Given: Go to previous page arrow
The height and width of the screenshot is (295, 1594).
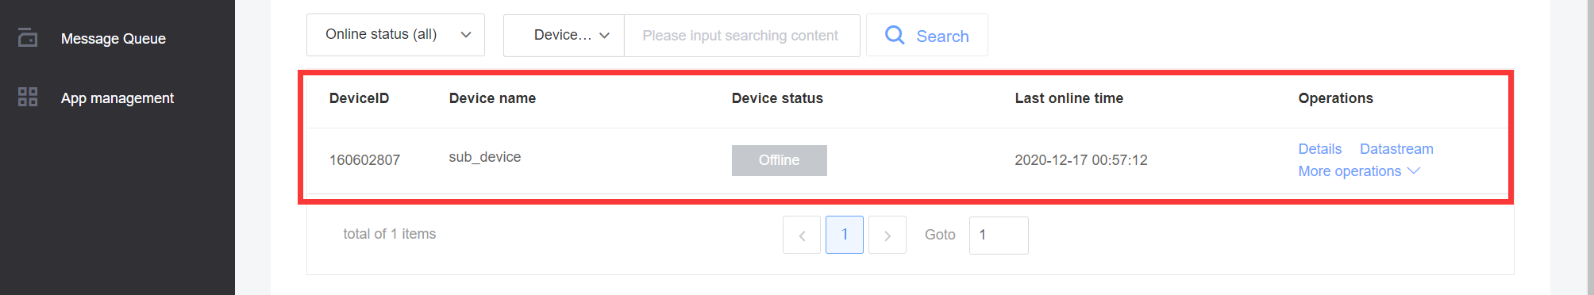Looking at the screenshot, I should pos(802,236).
